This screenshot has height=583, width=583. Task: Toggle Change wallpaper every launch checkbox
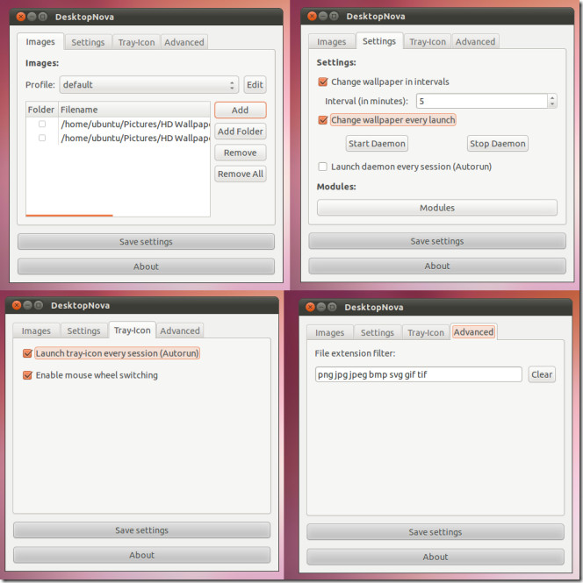point(323,120)
